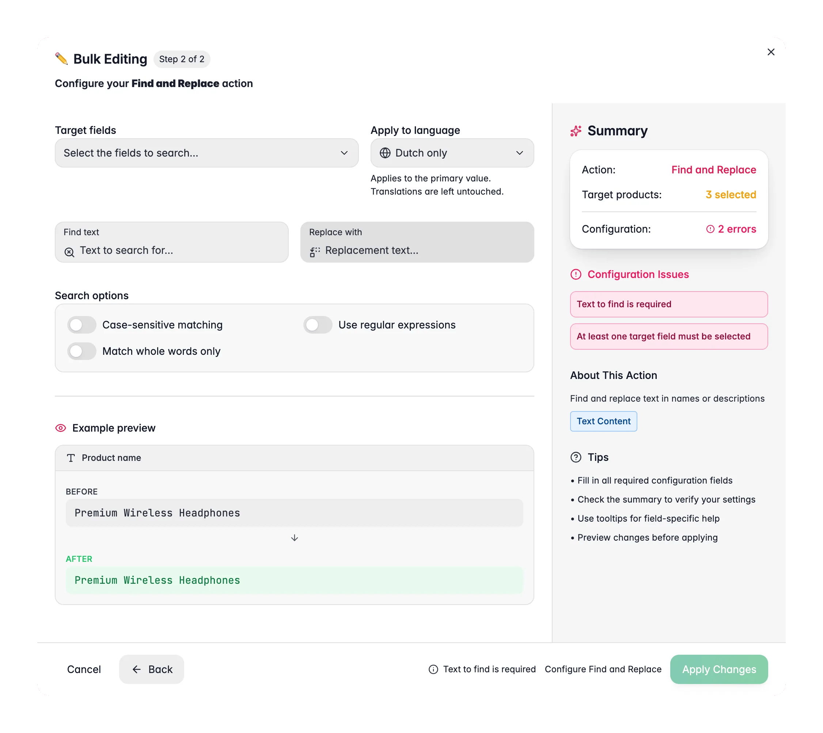This screenshot has height=733, width=823.
Task: Click the pencil icon beside Bulk Editing
Action: pyautogui.click(x=62, y=59)
